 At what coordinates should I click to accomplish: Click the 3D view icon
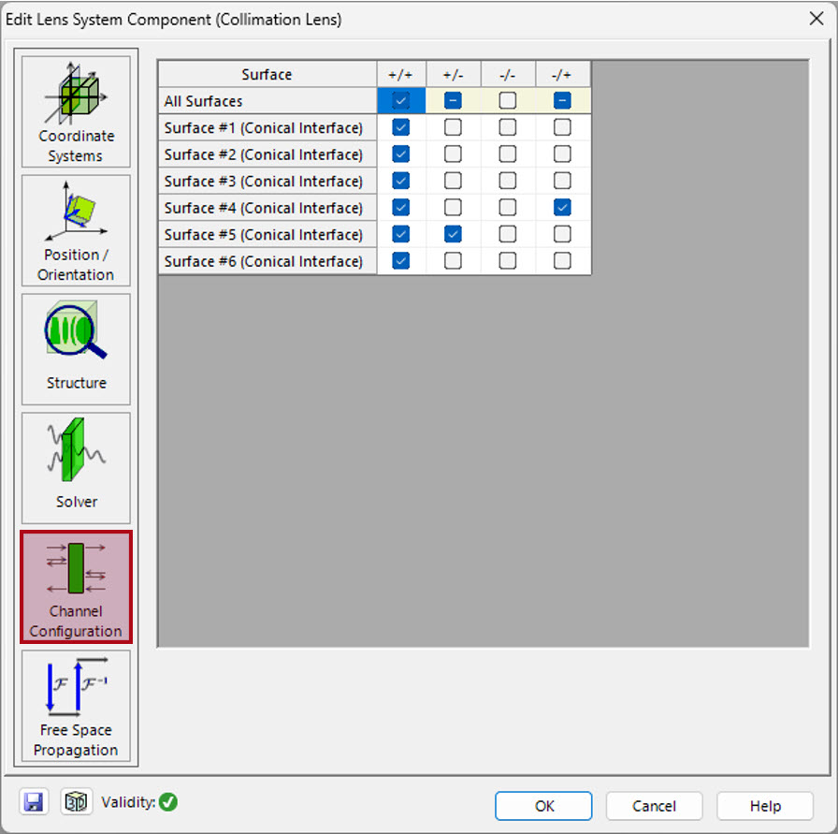point(76,802)
